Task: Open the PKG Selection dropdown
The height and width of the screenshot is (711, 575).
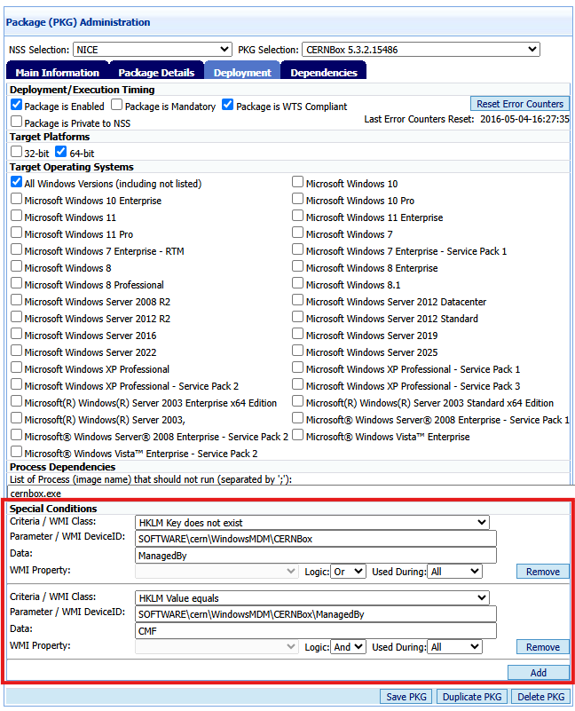Action: (x=420, y=49)
